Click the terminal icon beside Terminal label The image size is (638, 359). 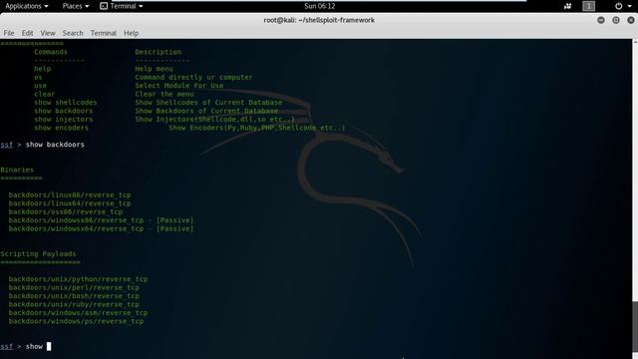tap(104, 6)
